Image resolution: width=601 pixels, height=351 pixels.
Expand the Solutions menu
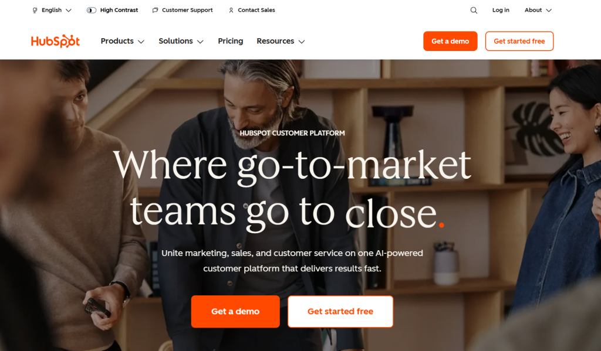point(181,41)
